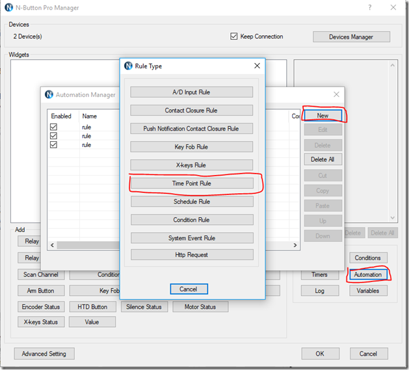Click the help question mark in title bar
The width and height of the screenshot is (409, 370).
coord(369,7)
